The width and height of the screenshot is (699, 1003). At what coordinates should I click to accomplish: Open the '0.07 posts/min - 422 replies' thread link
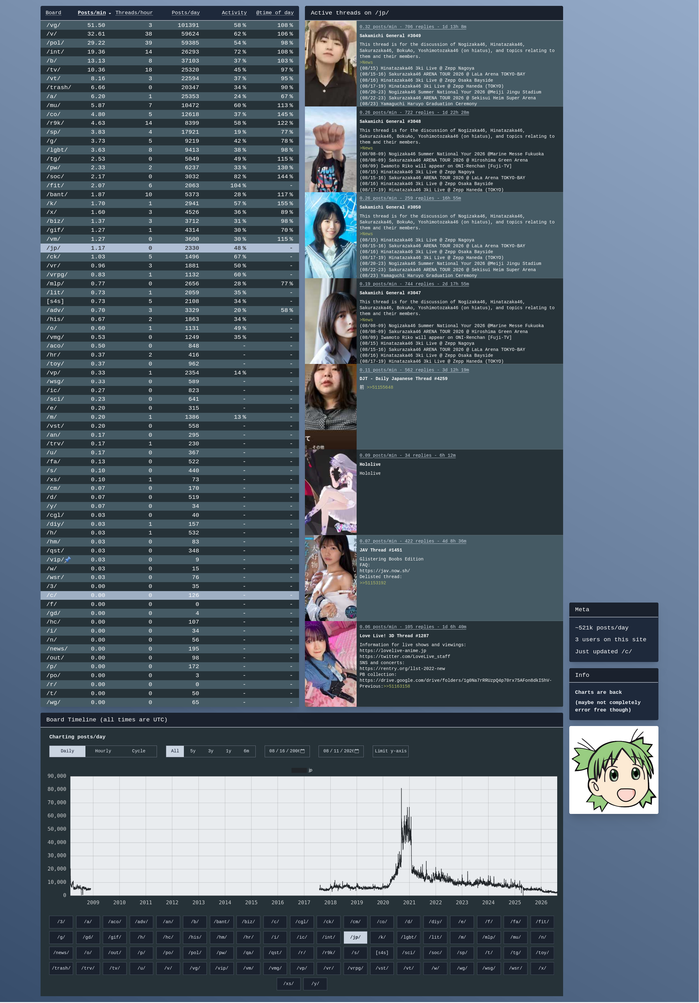[x=413, y=541]
